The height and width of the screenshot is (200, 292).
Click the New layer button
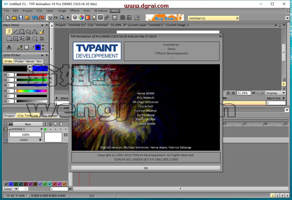[x=28, y=124]
